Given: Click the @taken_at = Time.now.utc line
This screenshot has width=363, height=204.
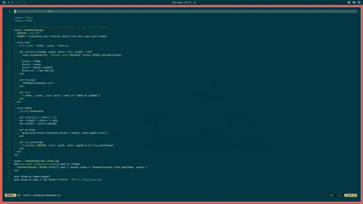Looking at the screenshot, I should pos(38,70).
